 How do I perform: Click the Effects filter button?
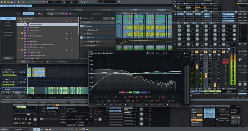[41, 14]
